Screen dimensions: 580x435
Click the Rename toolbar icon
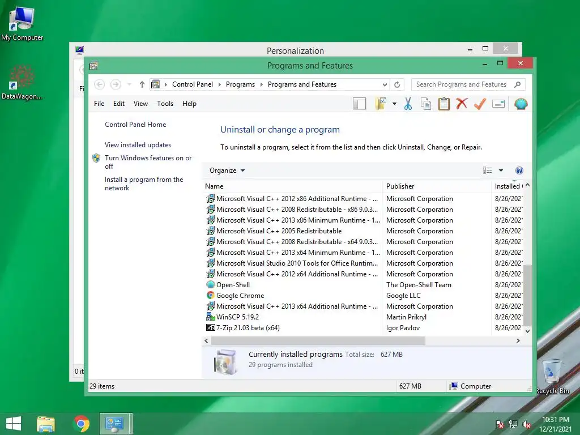tap(498, 104)
